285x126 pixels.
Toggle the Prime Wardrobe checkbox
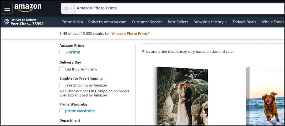click(x=62, y=111)
